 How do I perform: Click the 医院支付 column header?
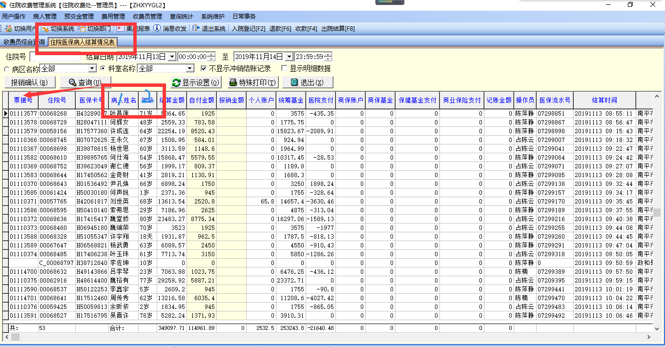click(x=321, y=100)
